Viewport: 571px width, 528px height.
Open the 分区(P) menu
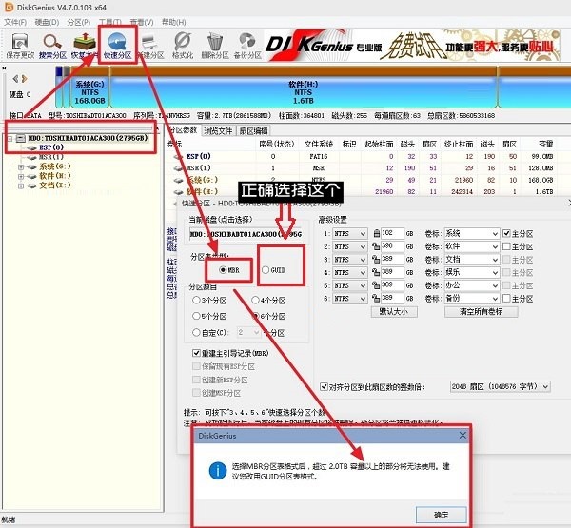click(x=79, y=22)
